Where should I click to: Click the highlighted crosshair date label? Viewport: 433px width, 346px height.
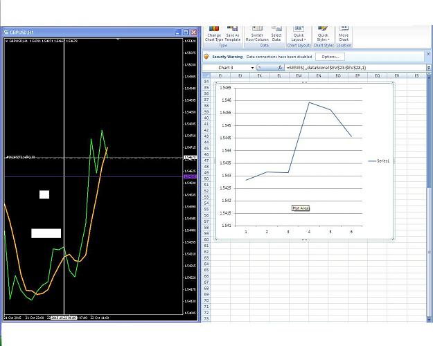click(x=64, y=318)
